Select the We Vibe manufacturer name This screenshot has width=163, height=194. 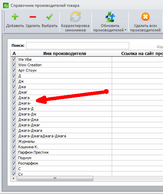(x=25, y=59)
